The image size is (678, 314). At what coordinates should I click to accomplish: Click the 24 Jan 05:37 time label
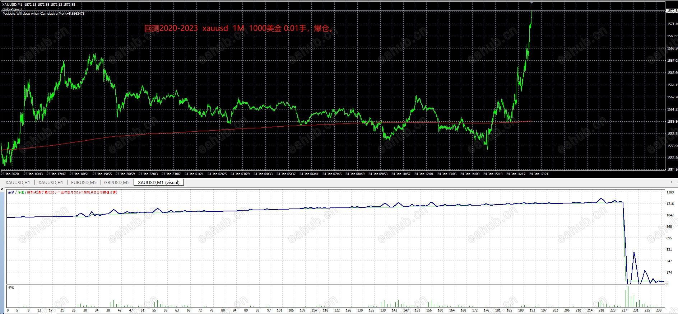[x=286, y=174]
